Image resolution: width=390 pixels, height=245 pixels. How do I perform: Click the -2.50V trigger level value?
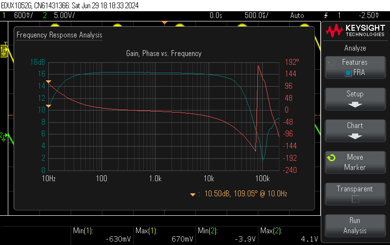point(369,16)
